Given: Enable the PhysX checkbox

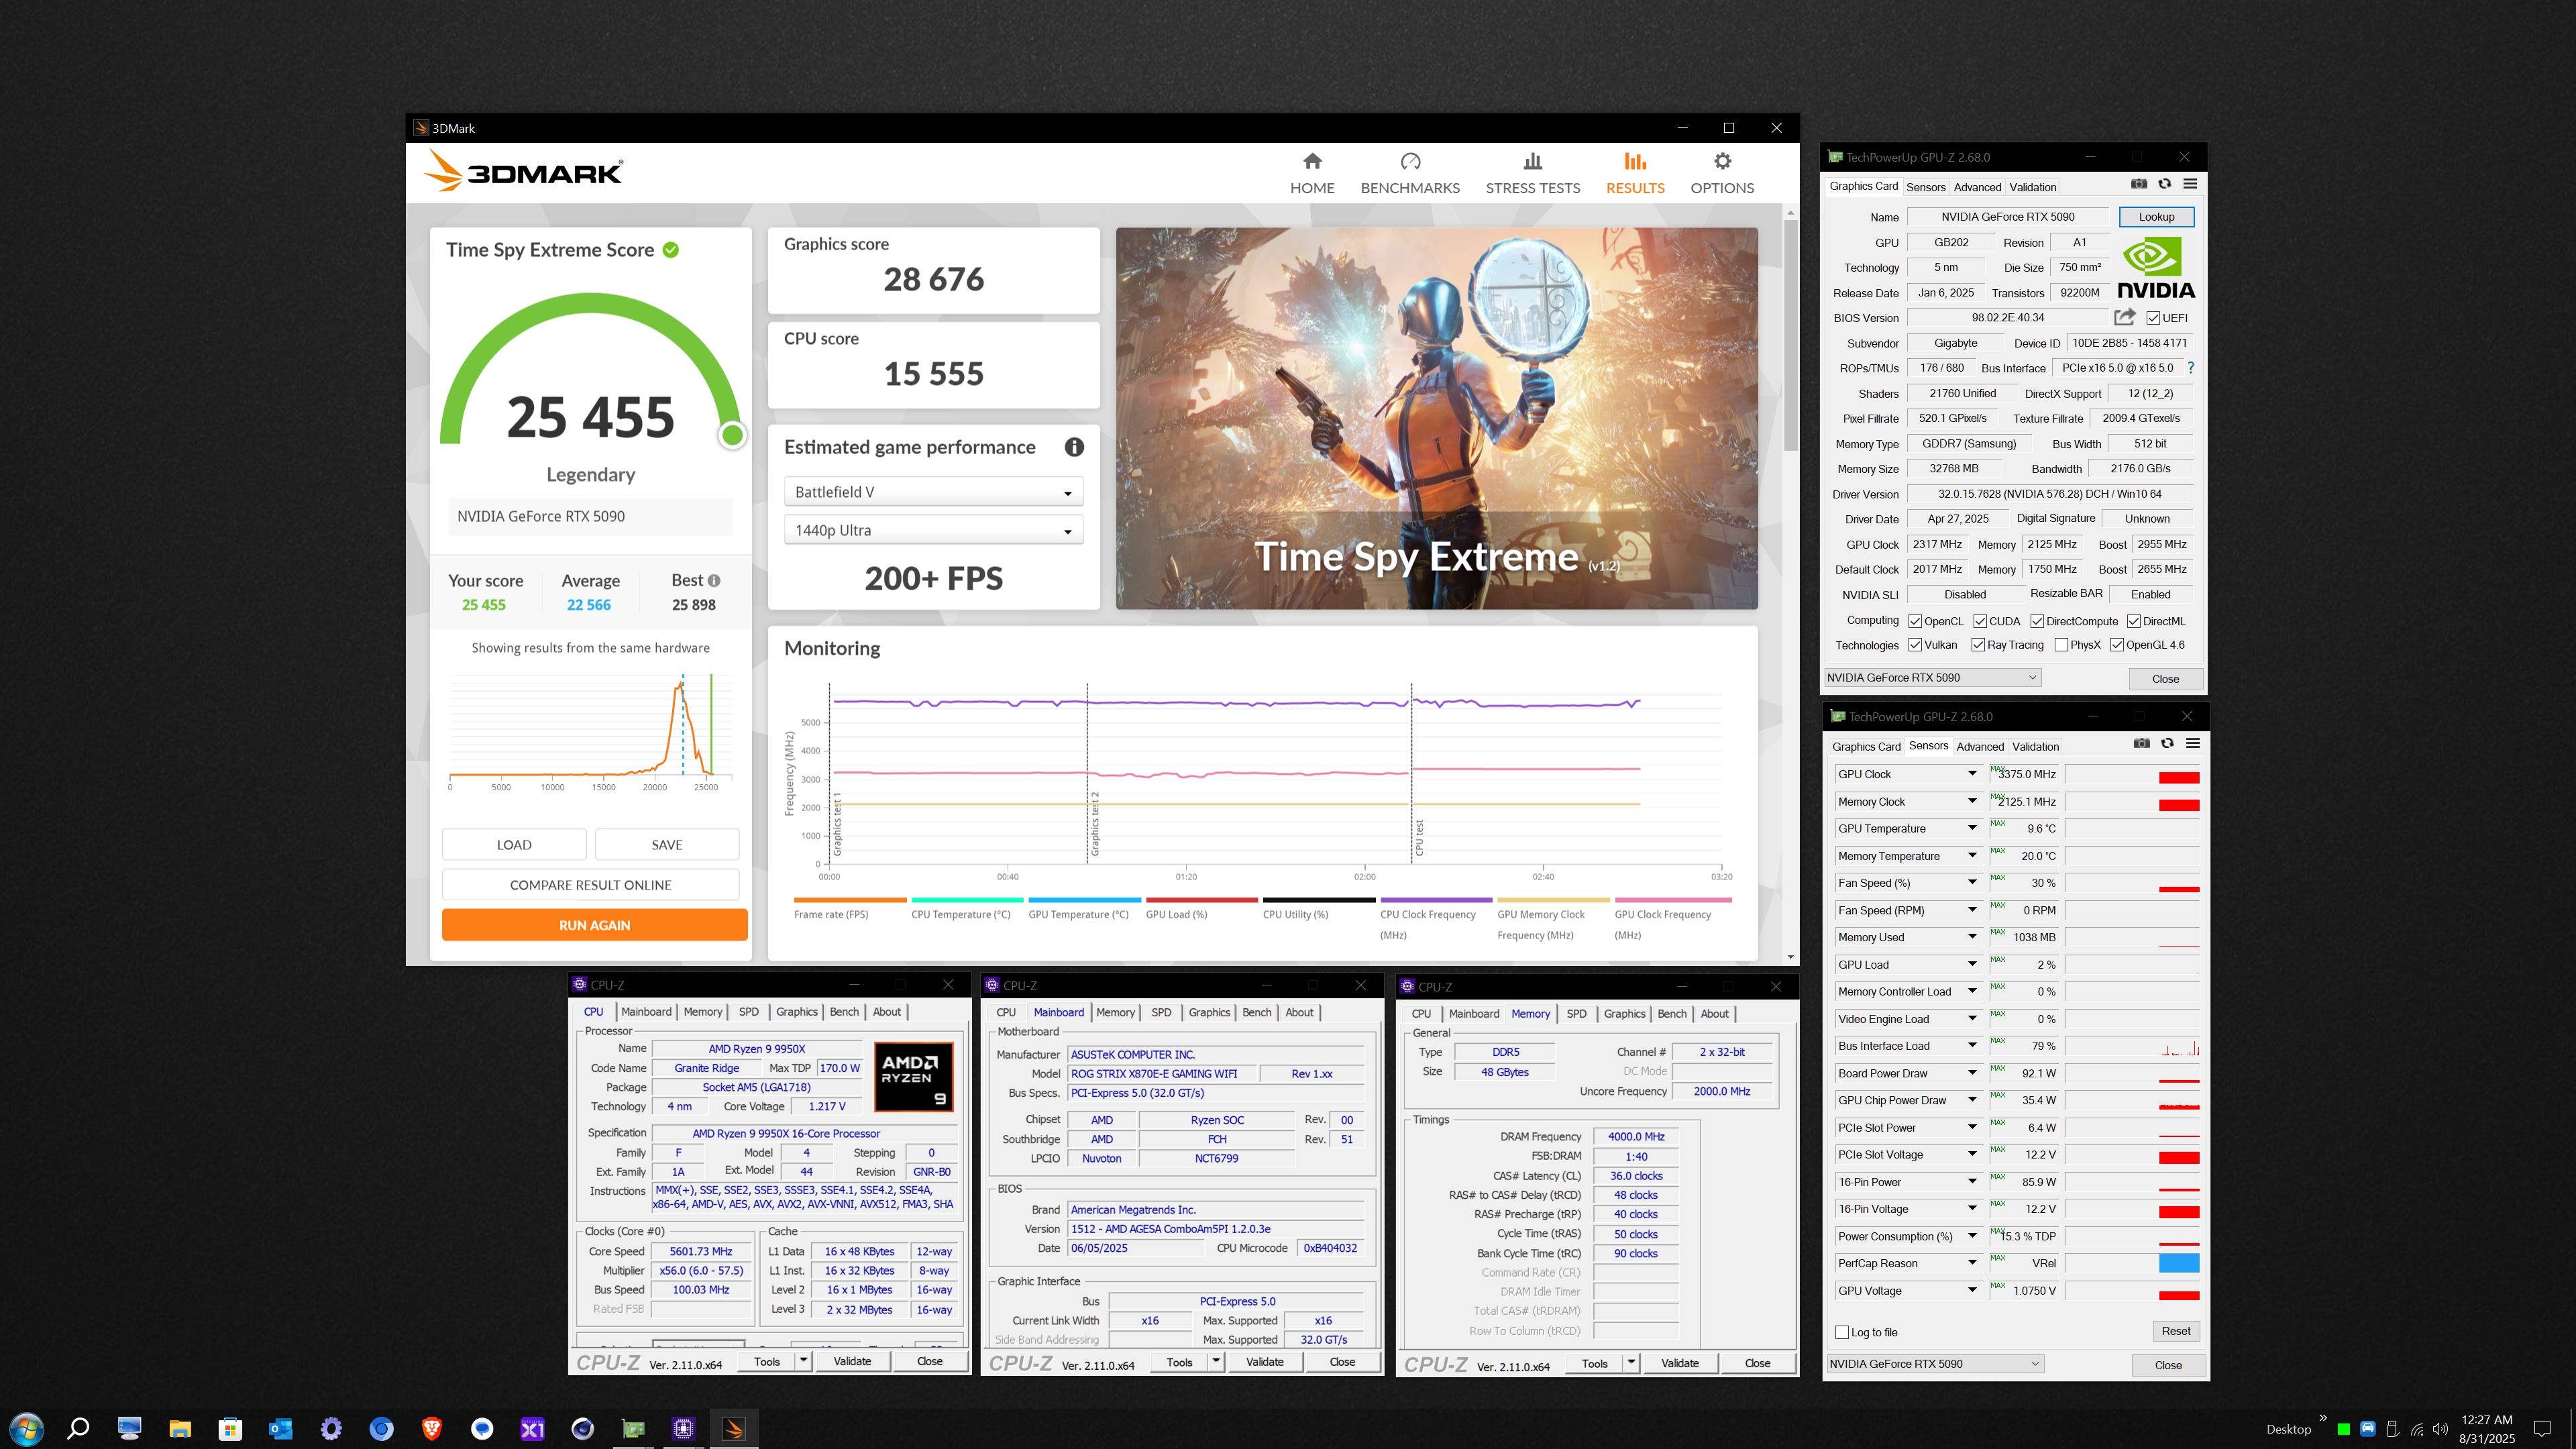Looking at the screenshot, I should coord(2061,645).
